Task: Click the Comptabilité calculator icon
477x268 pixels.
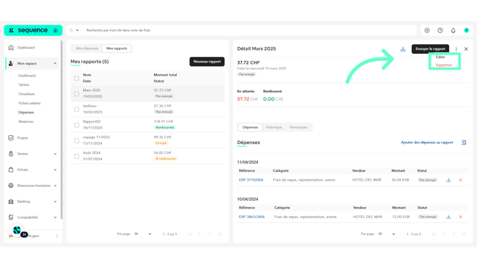Action: coord(11,217)
